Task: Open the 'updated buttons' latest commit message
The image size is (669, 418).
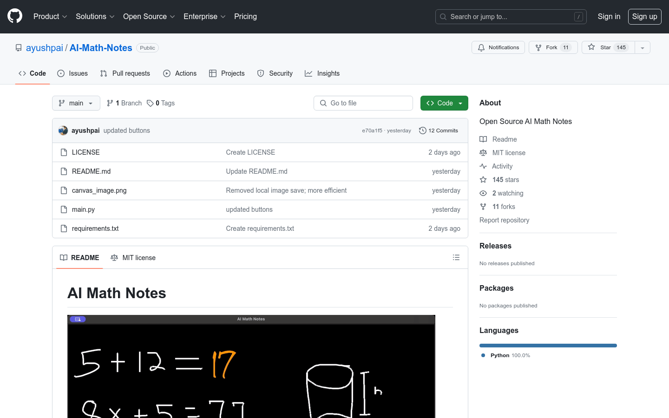Action: [127, 131]
